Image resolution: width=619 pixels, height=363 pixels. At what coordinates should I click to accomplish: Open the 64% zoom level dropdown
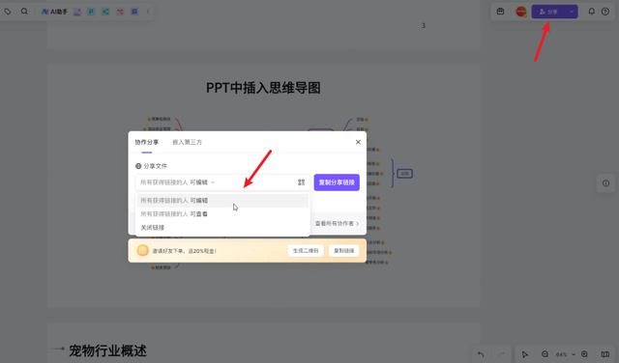[565, 354]
